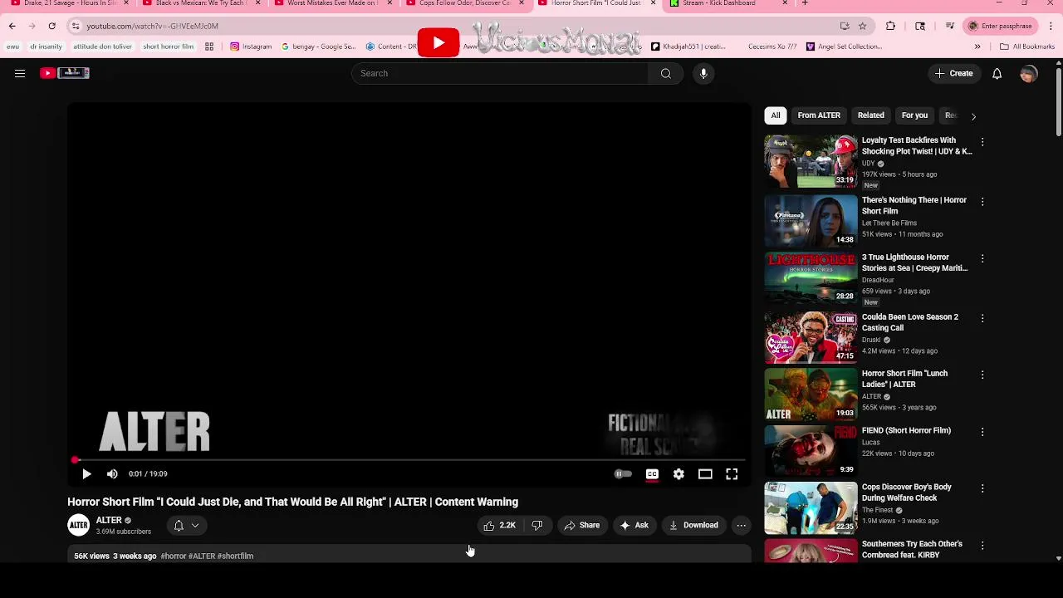This screenshot has height=598, width=1063.
Task: Toggle the ALTER channel notification bell
Action: tap(178, 525)
